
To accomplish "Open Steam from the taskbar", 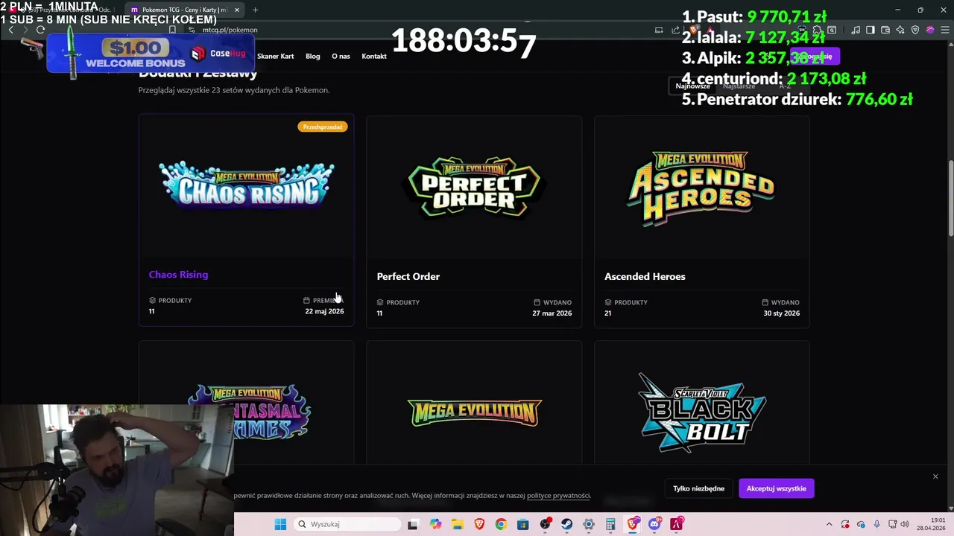I will click(566, 524).
